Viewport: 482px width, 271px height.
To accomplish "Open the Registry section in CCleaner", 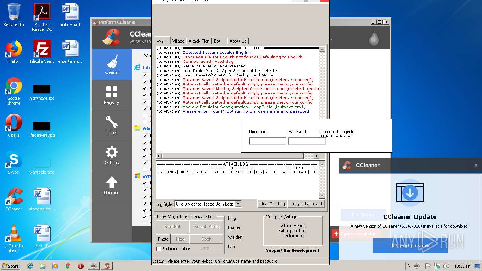I will (x=112, y=94).
